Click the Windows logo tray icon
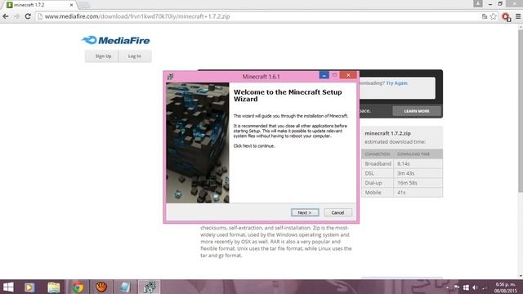523x294 pixels. (x=466, y=287)
